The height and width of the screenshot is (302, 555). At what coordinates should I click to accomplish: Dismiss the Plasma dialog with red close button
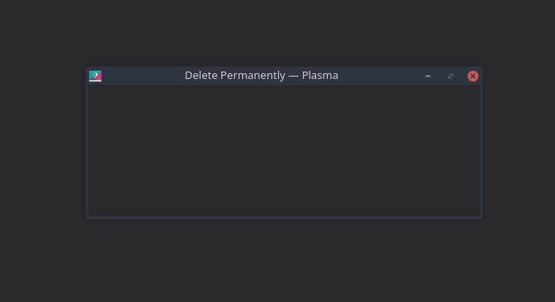tap(473, 76)
